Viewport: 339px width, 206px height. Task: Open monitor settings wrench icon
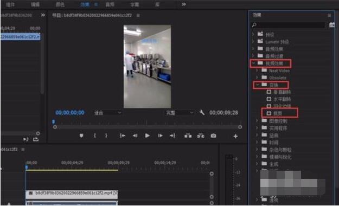[x=202, y=112]
